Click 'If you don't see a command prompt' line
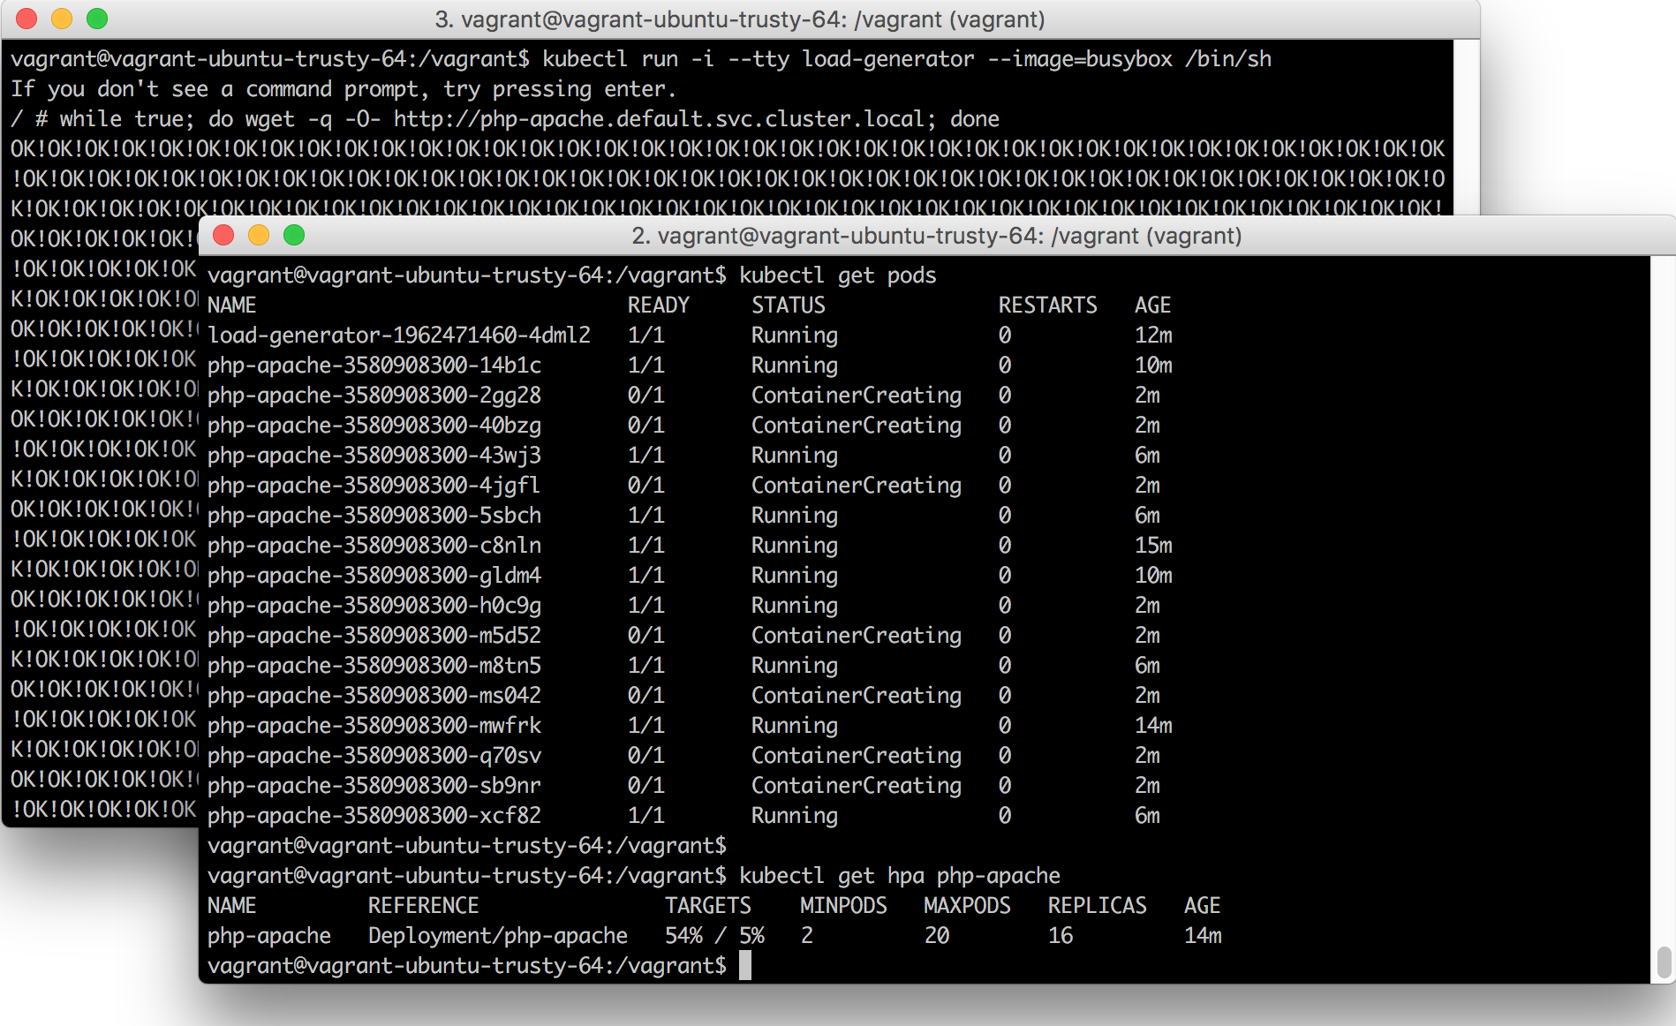This screenshot has height=1026, width=1676. (344, 89)
